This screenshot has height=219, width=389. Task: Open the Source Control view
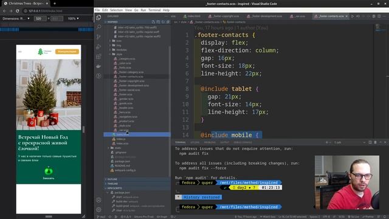tap(98, 36)
